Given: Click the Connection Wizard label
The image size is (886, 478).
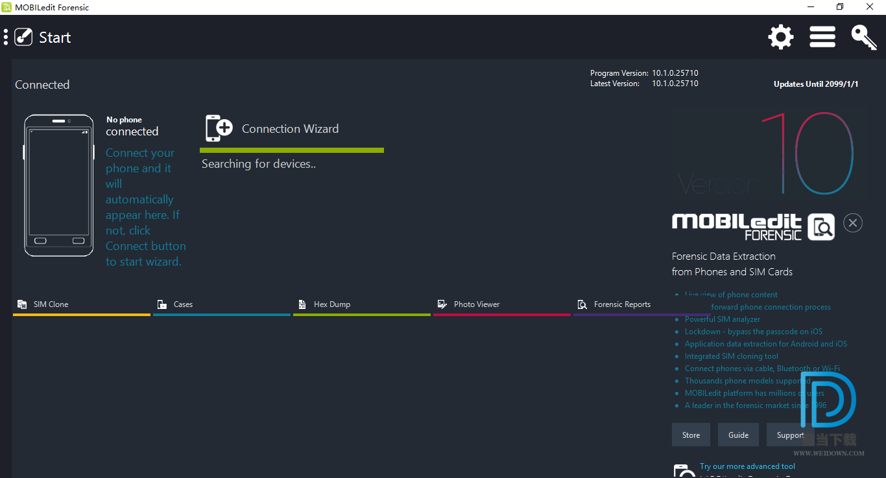Looking at the screenshot, I should (x=290, y=129).
